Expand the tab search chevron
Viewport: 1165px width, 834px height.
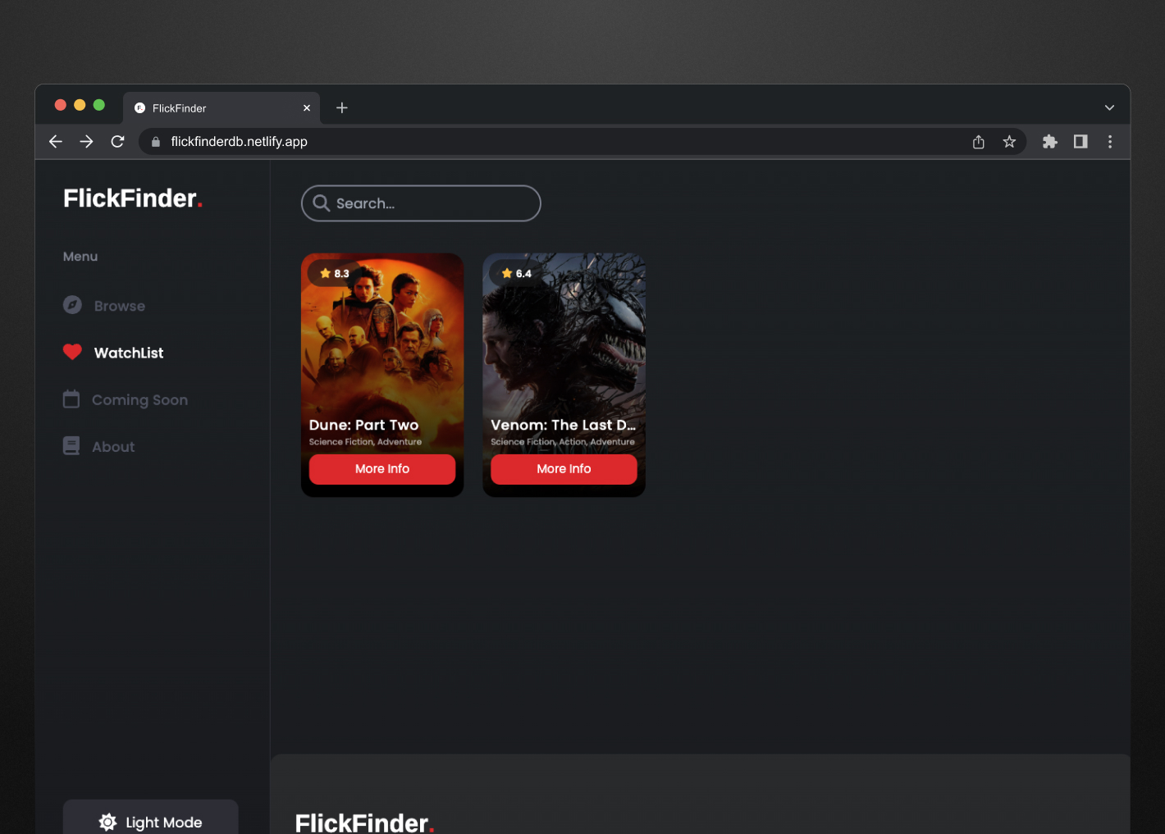pos(1109,107)
